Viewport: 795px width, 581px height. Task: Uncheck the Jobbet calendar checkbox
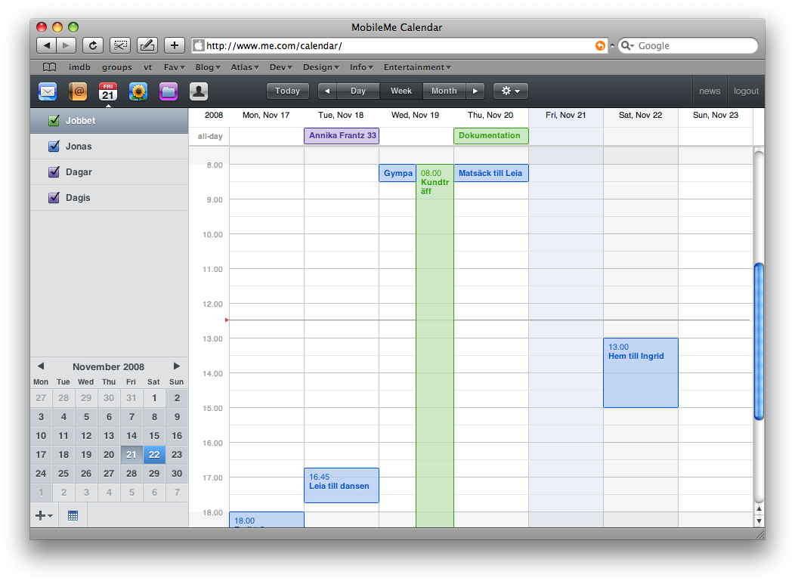pos(54,121)
